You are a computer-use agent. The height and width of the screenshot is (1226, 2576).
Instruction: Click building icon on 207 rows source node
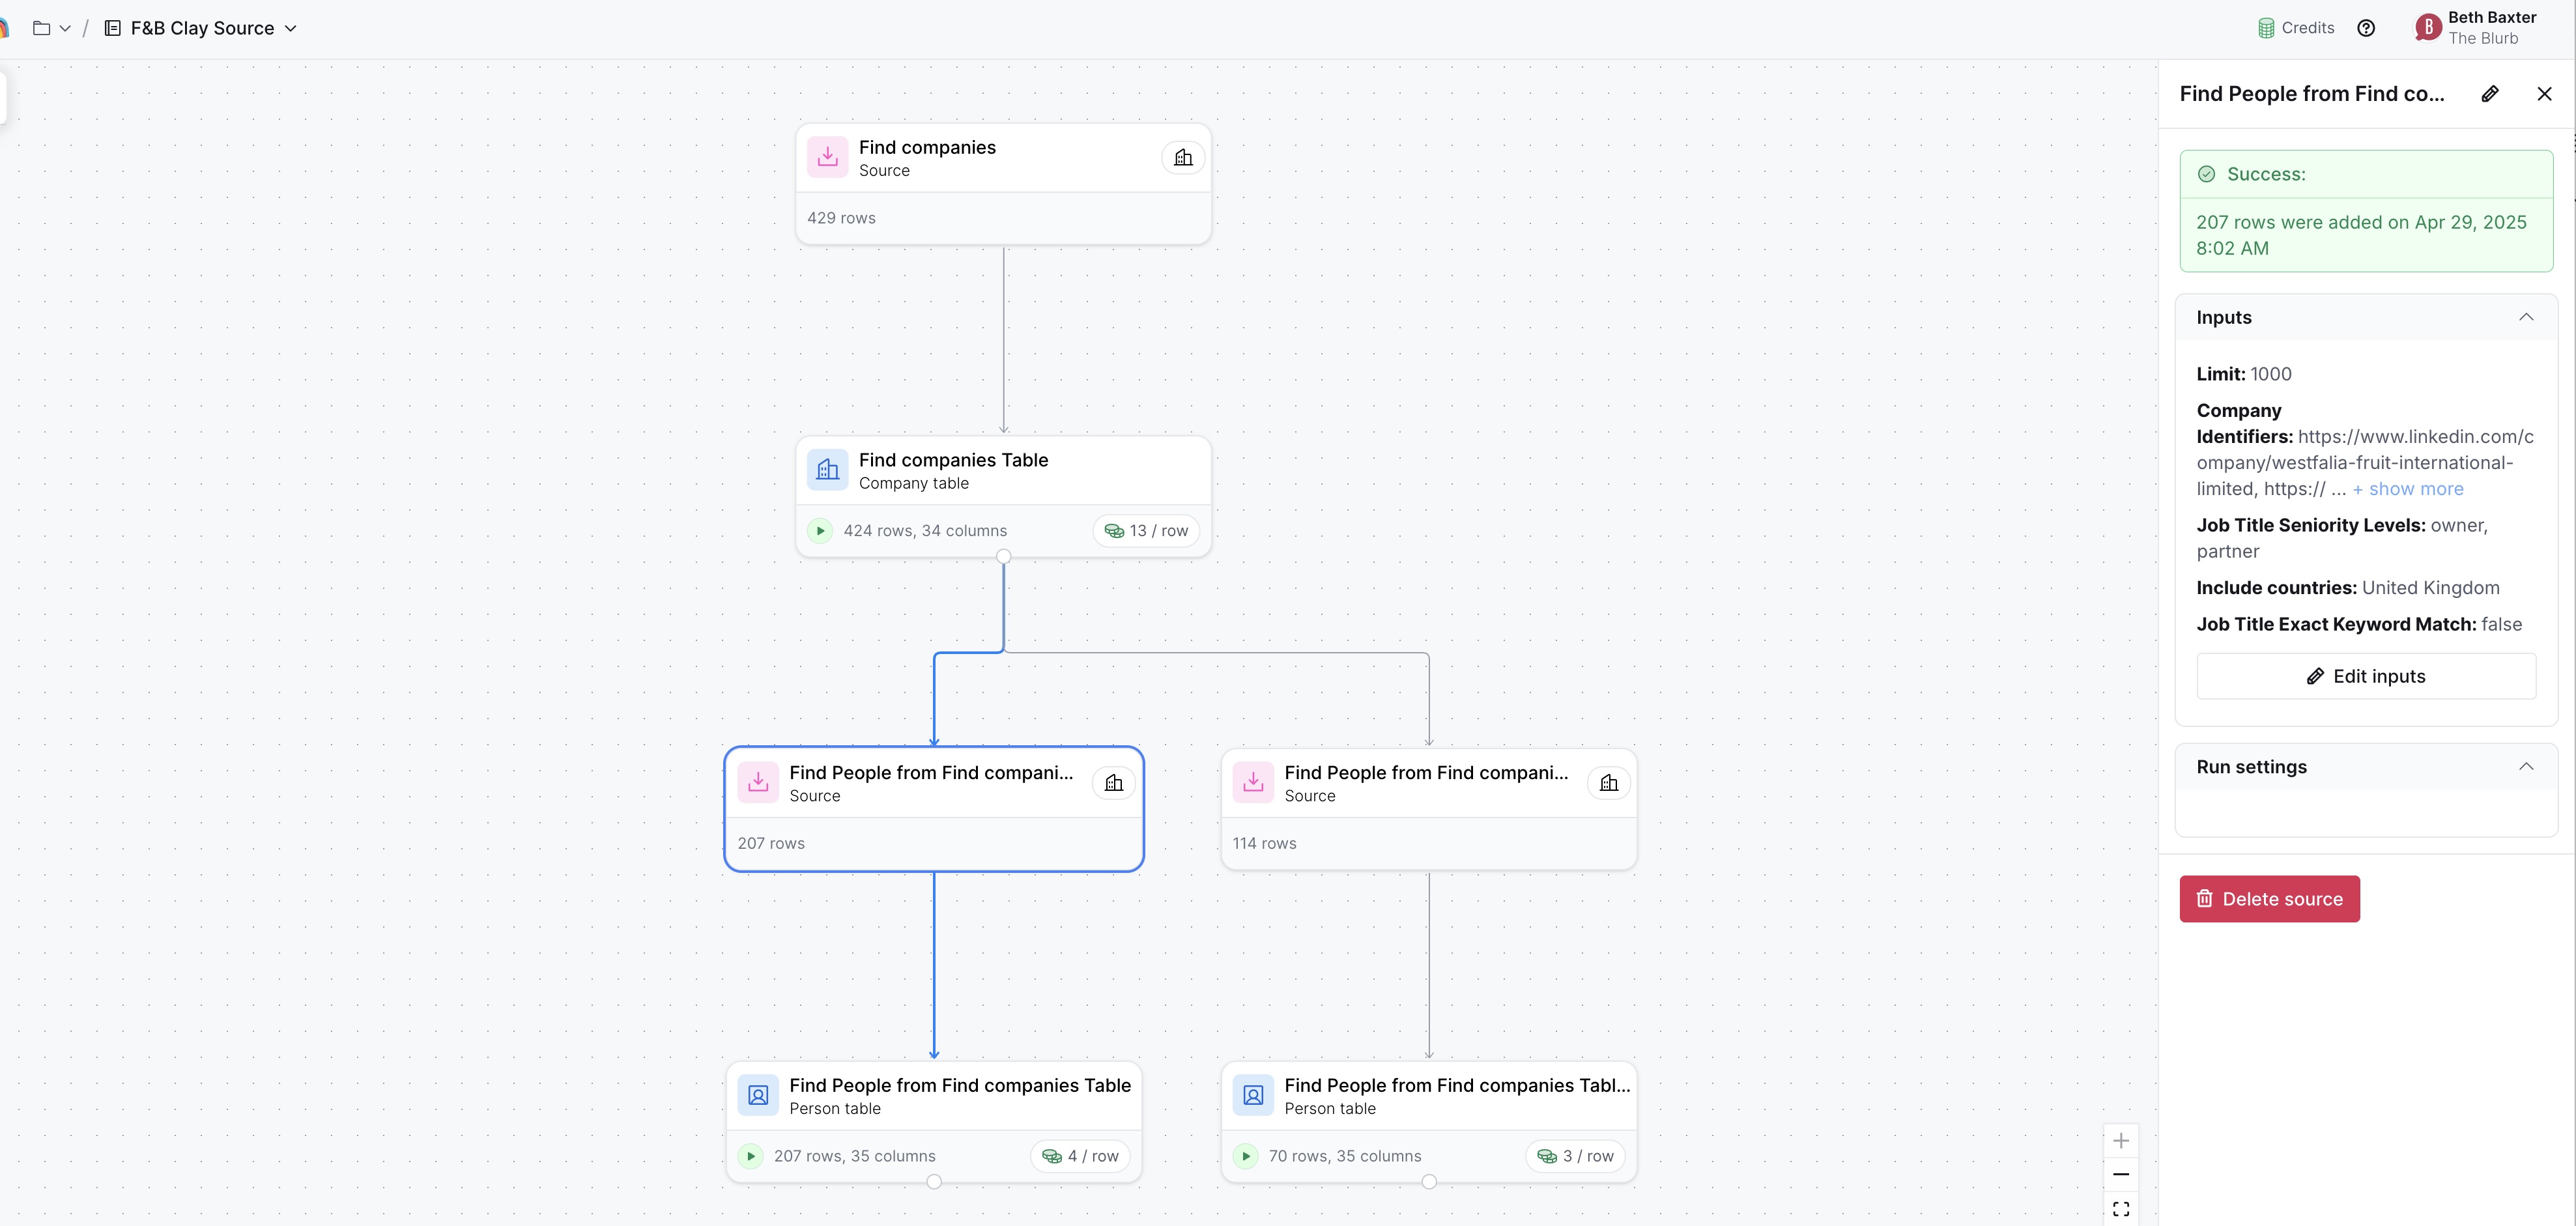coord(1114,783)
